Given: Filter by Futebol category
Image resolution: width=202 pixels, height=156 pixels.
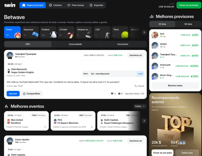Looking at the screenshot, I should [x=48, y=32].
